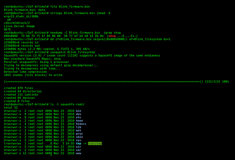Click the 'www' directory name
Screen dimensions: 235x160
tap(78, 153)
